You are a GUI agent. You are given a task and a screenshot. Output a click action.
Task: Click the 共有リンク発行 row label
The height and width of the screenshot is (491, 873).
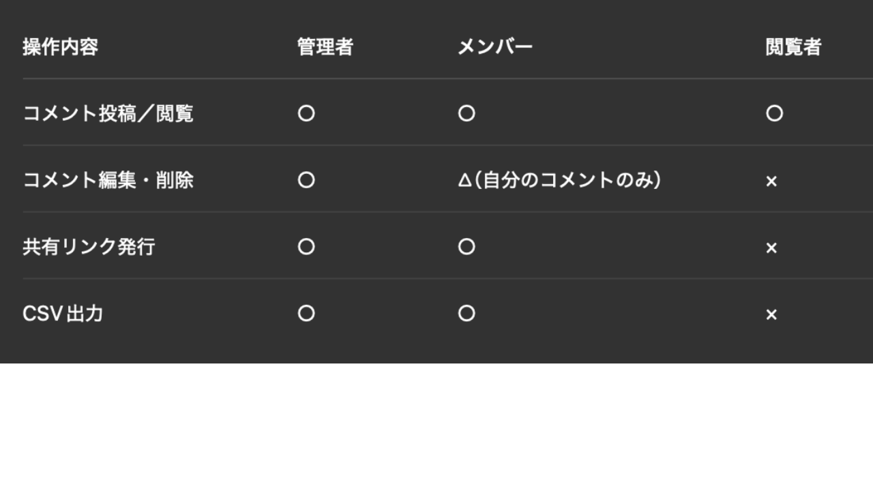(x=89, y=247)
